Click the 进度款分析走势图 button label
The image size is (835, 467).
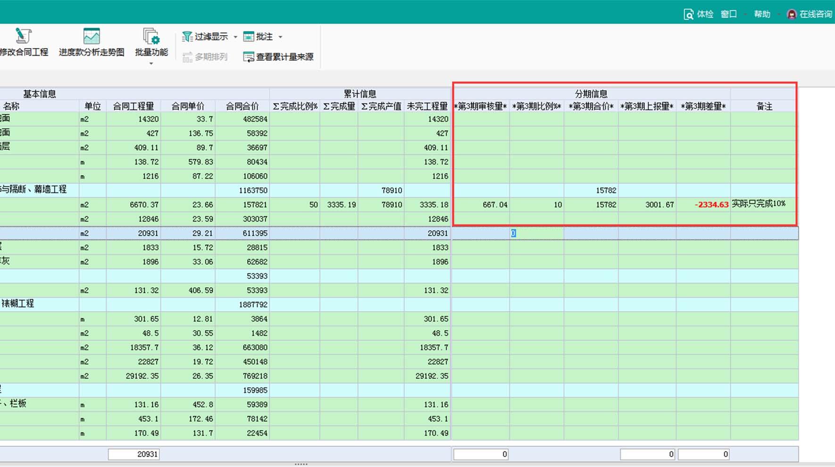pos(92,52)
